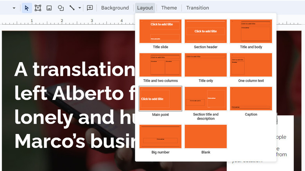Click the 'Big number' label text

(160, 152)
